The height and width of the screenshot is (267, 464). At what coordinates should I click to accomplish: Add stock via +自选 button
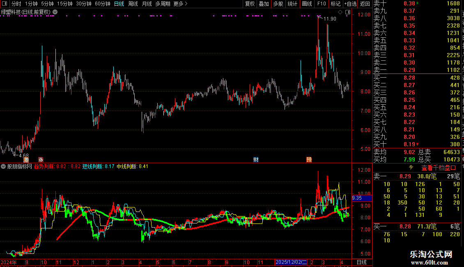coord(351,4)
